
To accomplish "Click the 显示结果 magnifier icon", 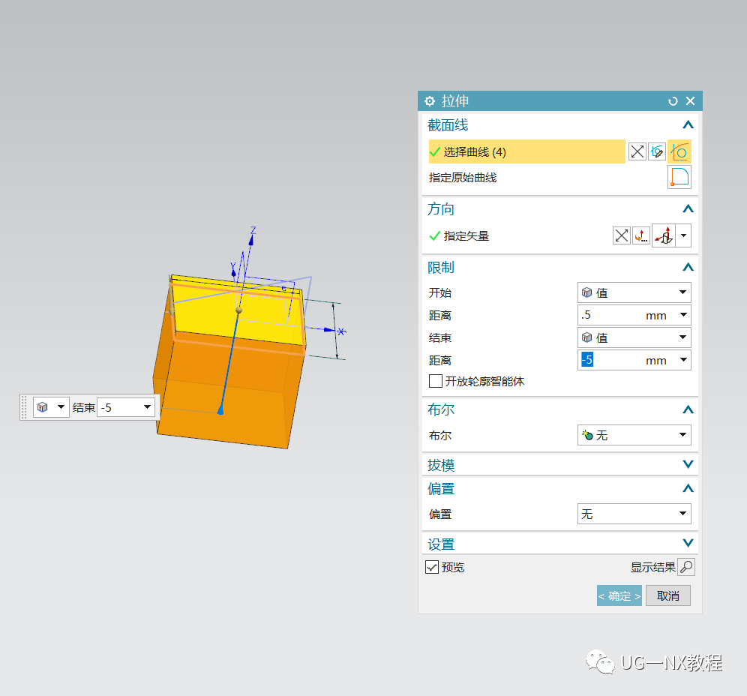I will [x=686, y=567].
